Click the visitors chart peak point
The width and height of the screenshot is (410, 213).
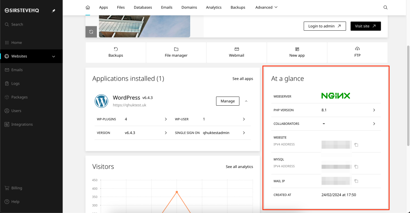pos(177,192)
